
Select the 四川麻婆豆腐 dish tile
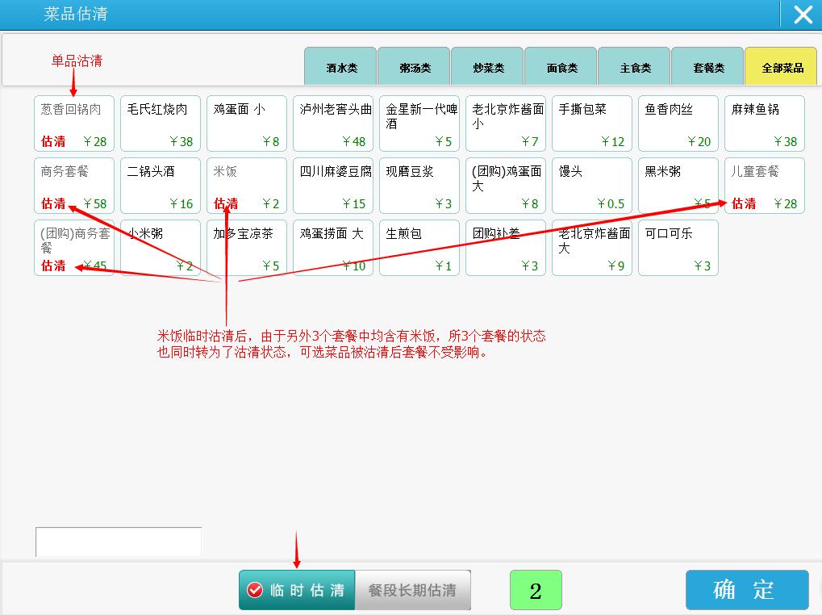(333, 186)
